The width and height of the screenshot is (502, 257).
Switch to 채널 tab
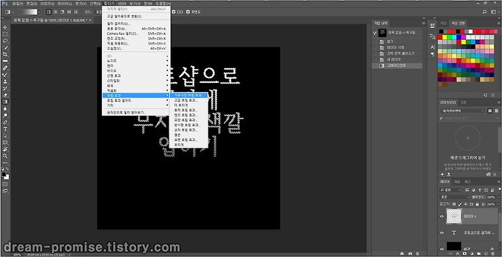457,182
